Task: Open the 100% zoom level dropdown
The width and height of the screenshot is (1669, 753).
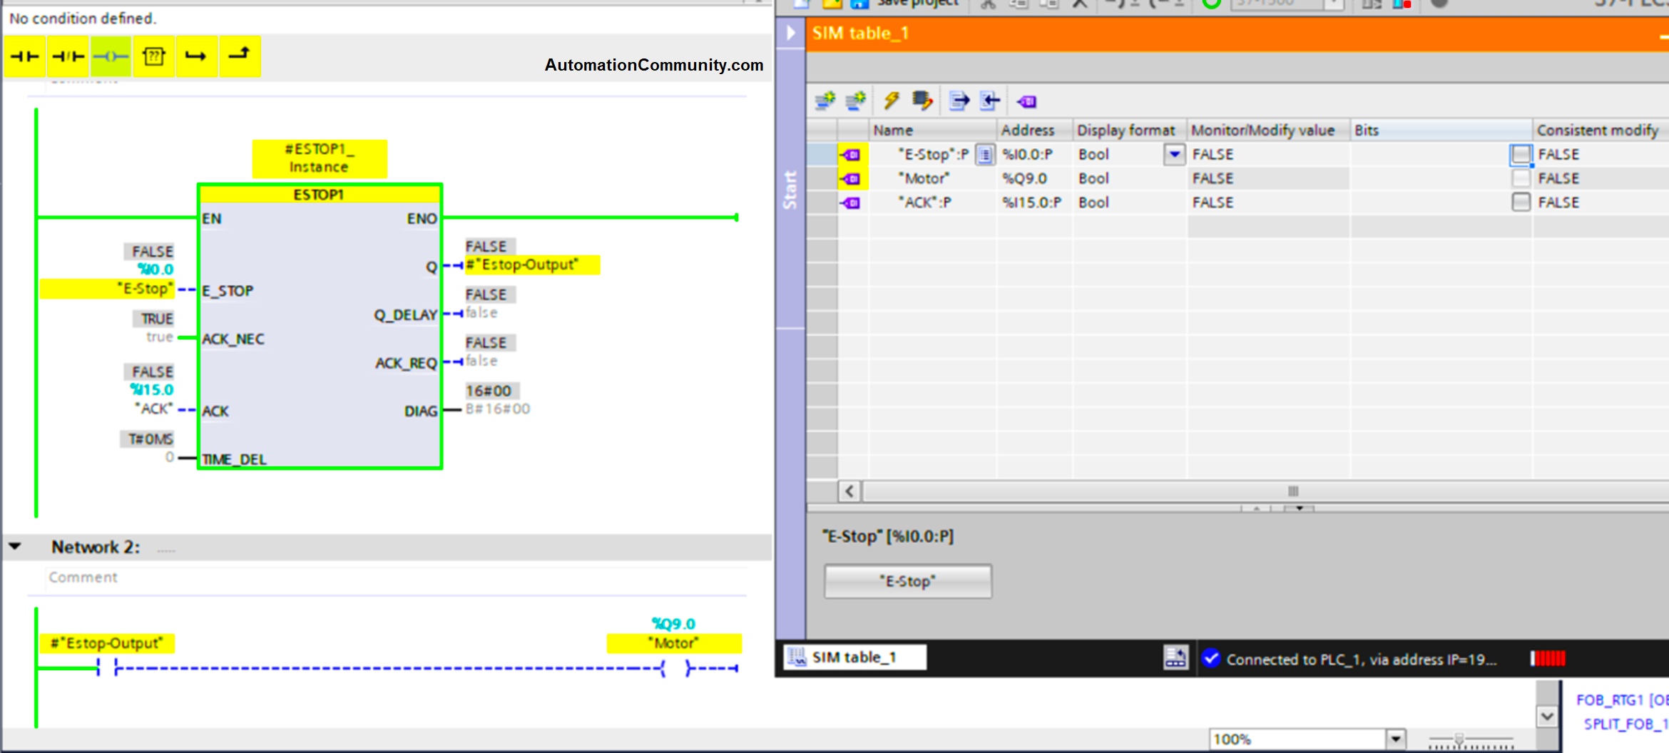Action: 1396,739
